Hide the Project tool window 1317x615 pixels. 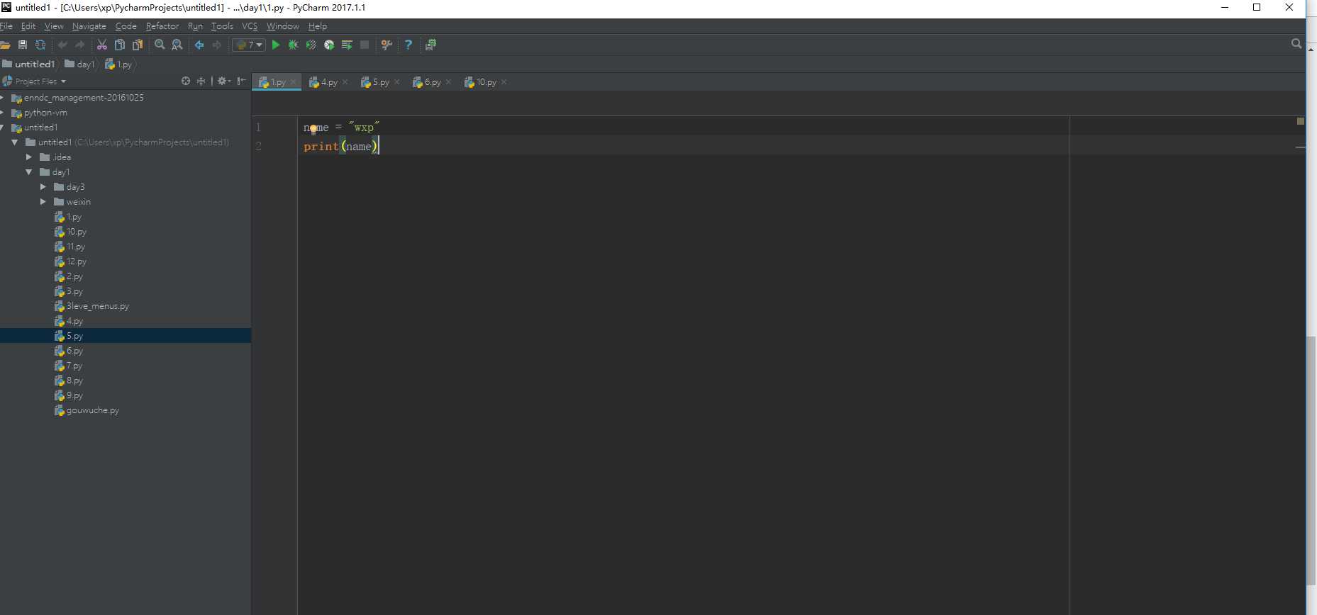(x=242, y=81)
